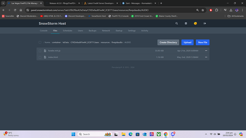Open the Extensions puzzle icon
The height and width of the screenshot is (138, 246).
point(217,10)
